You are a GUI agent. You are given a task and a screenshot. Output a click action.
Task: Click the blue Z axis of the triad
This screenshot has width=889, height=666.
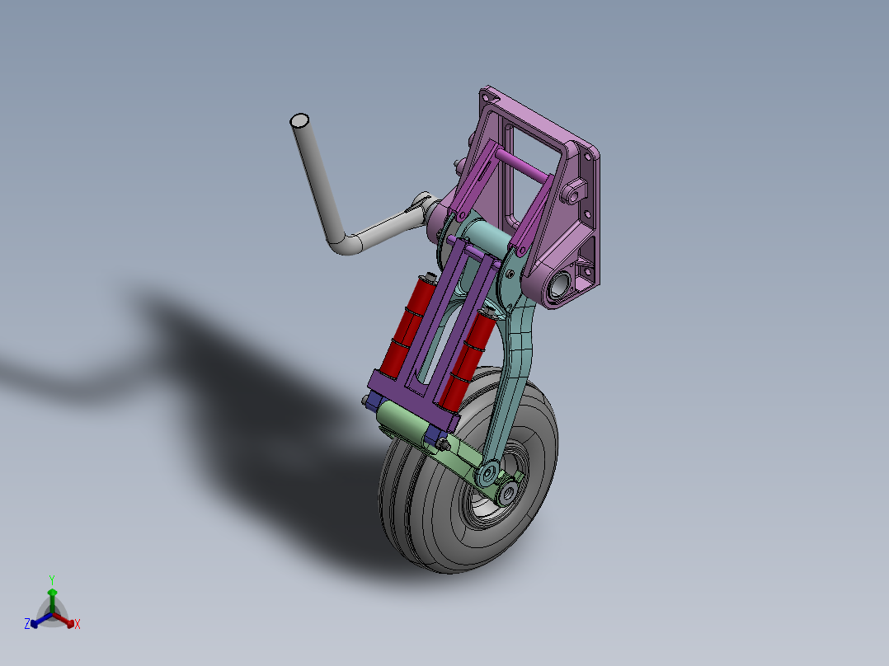point(41,620)
